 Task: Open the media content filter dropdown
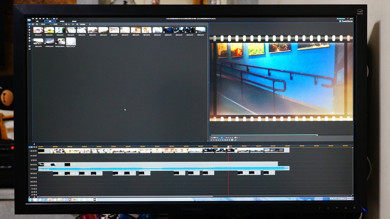46,24
